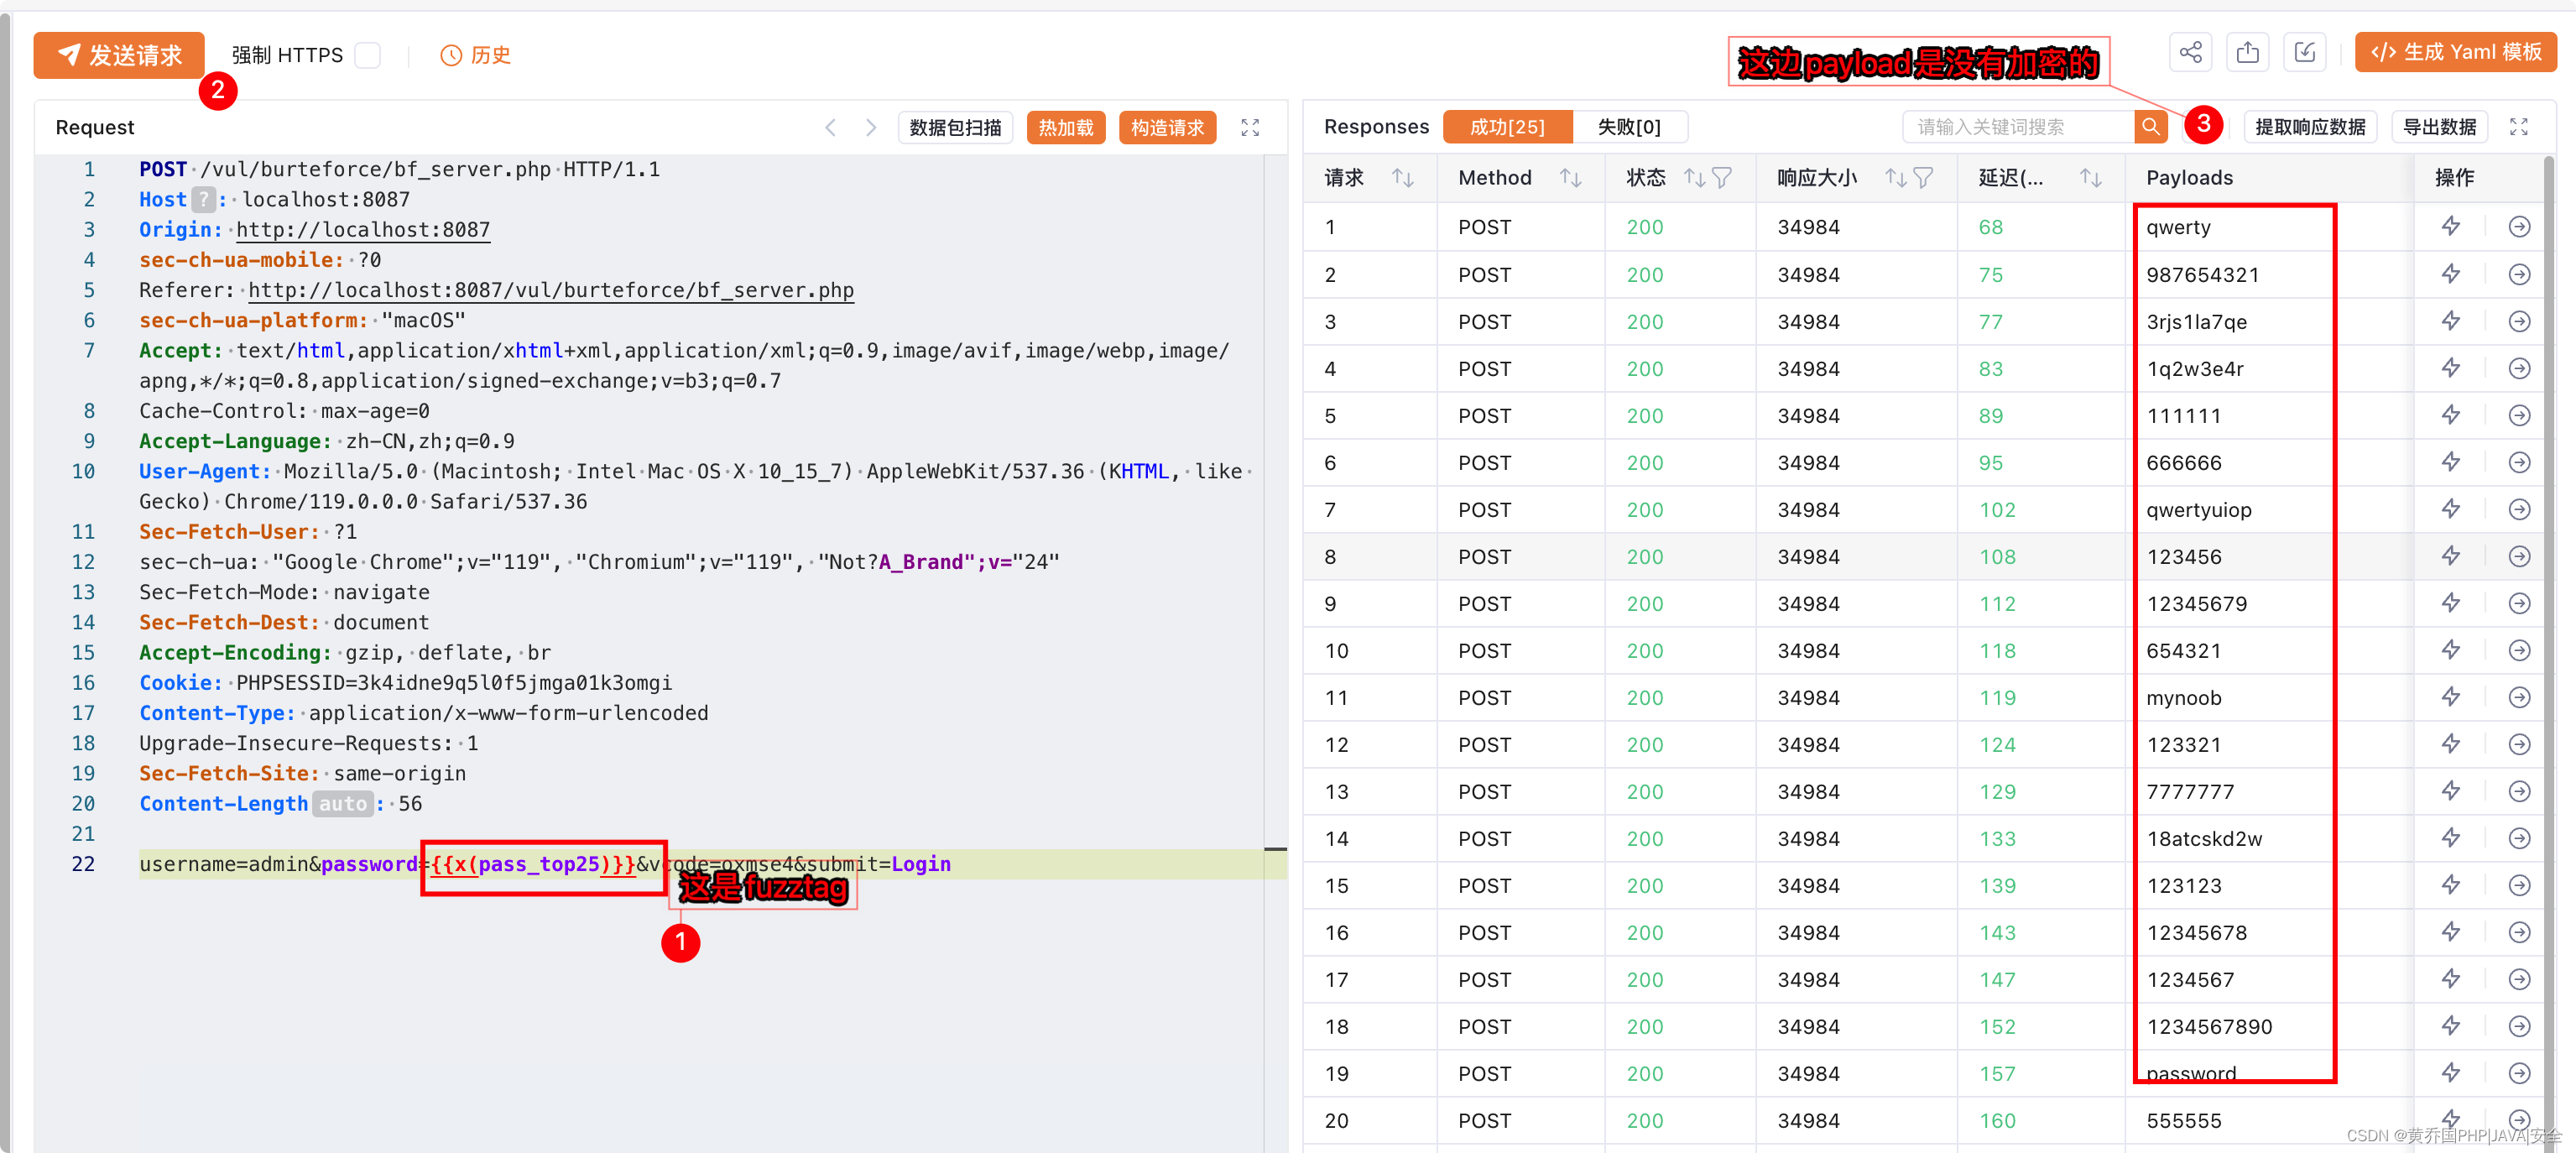Click the 构造请求 button
This screenshot has width=2576, height=1153.
pos(1167,128)
